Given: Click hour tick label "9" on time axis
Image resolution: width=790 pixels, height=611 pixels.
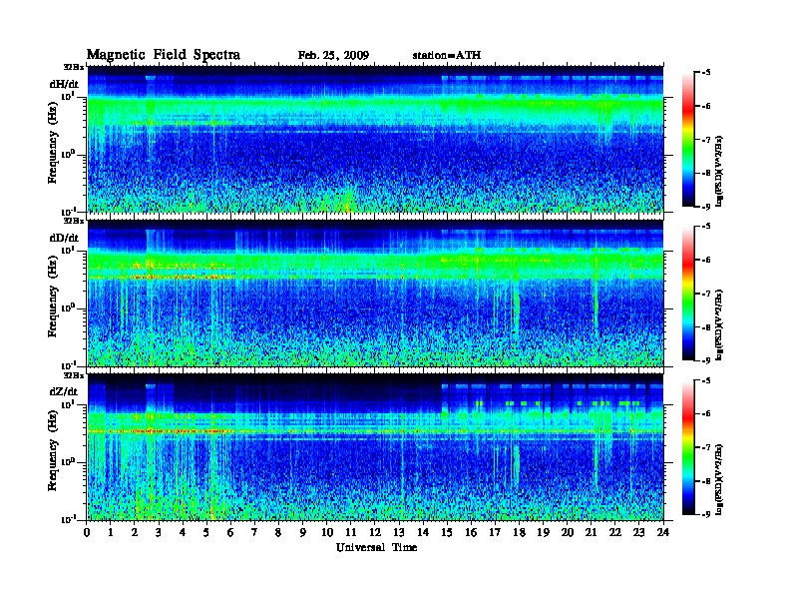Looking at the screenshot, I should [303, 532].
